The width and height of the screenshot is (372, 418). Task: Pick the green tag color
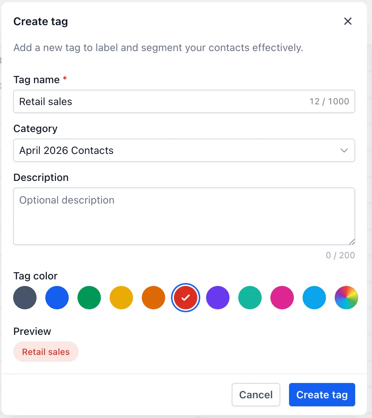[x=89, y=298]
